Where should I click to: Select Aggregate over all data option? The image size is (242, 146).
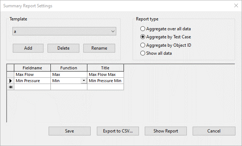click(143, 29)
